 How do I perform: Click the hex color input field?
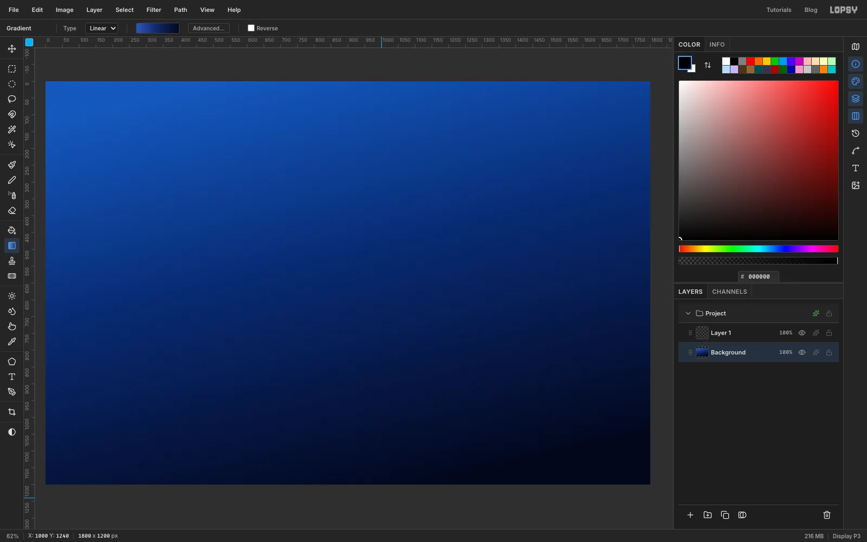(759, 276)
